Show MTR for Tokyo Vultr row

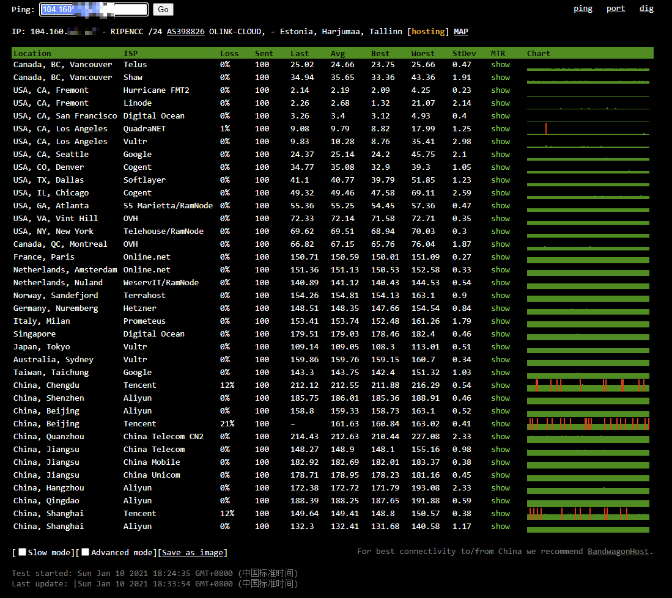[x=500, y=347]
